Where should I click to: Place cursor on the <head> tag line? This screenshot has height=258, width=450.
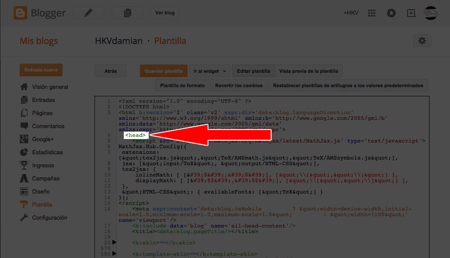pos(136,135)
